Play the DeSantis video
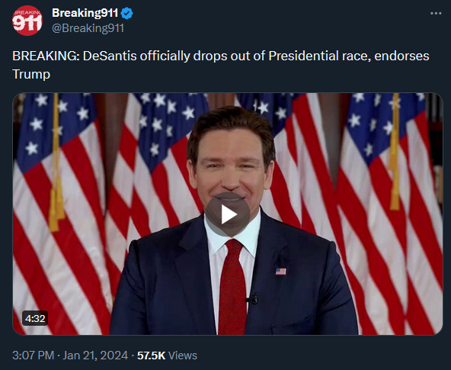Screen dimensions: 451x370 pyautogui.click(x=228, y=214)
